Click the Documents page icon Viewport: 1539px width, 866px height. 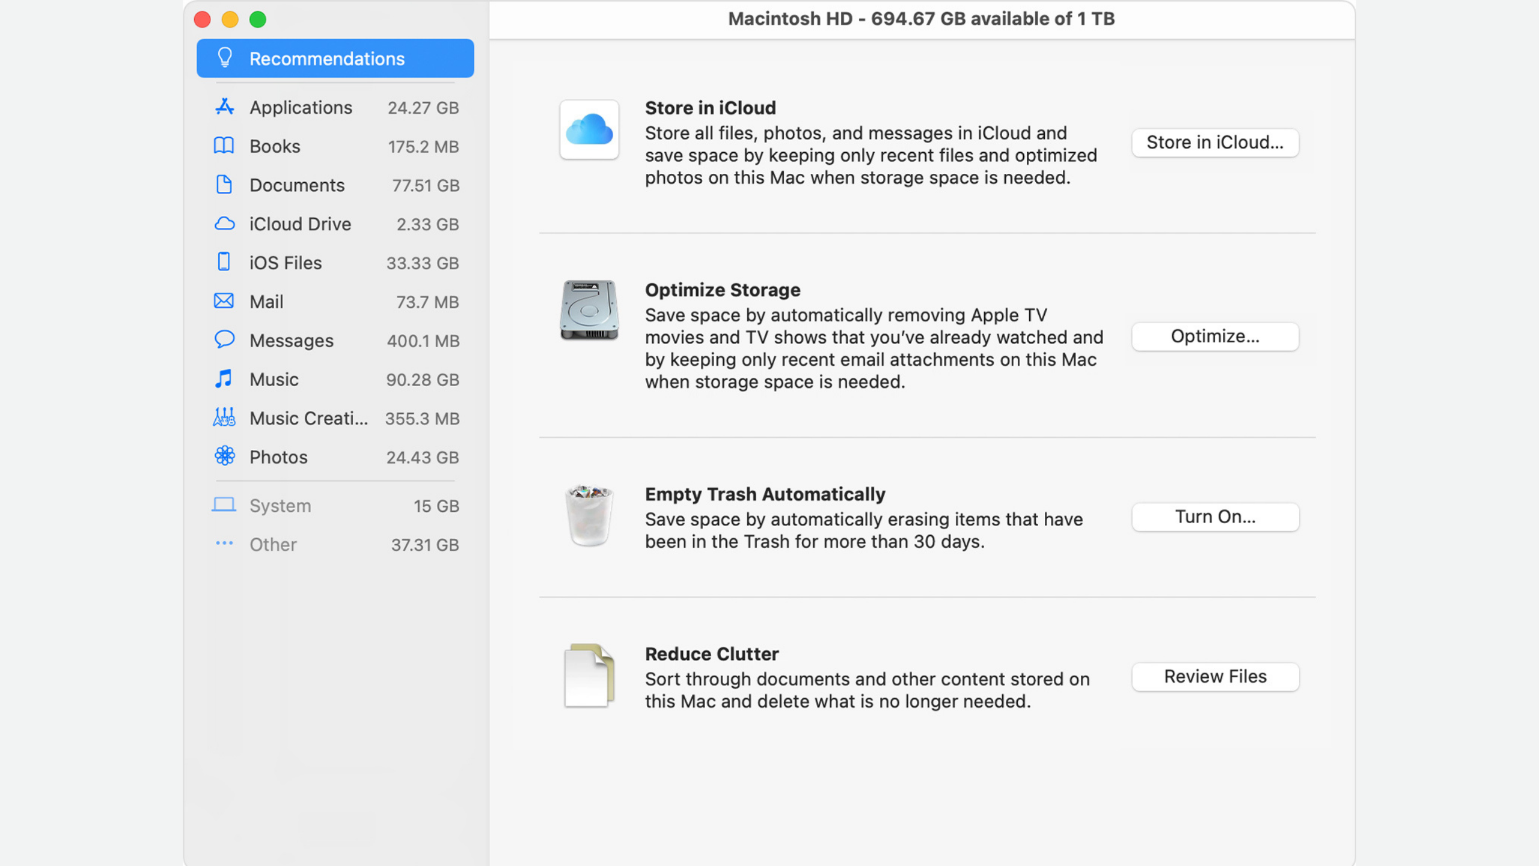click(x=224, y=185)
